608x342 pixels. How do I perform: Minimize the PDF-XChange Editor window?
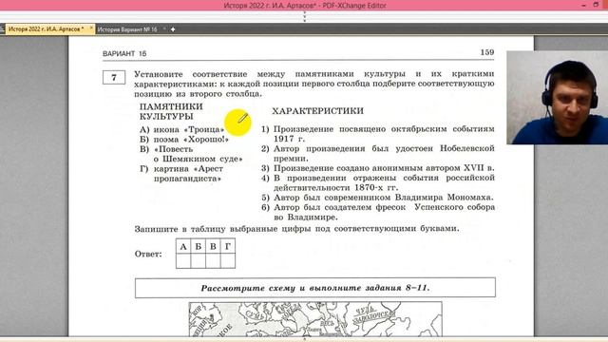pos(584,5)
